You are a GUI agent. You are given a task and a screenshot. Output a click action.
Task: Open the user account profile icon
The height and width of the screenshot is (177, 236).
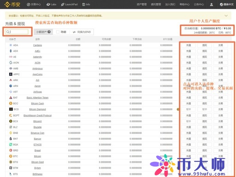click(212, 5)
